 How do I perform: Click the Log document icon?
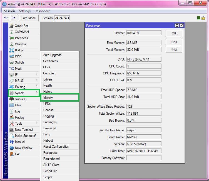point(12,111)
